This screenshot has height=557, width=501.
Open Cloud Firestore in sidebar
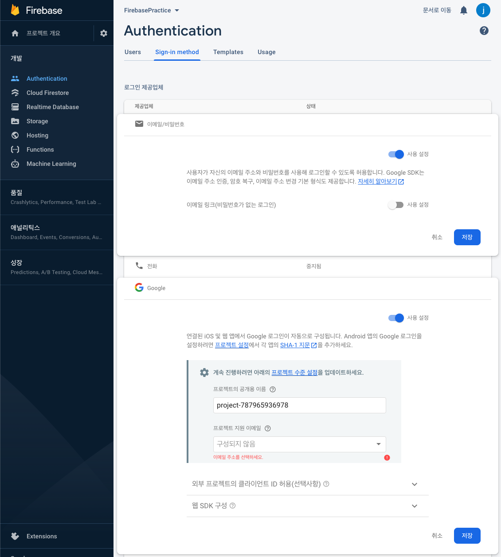point(47,93)
